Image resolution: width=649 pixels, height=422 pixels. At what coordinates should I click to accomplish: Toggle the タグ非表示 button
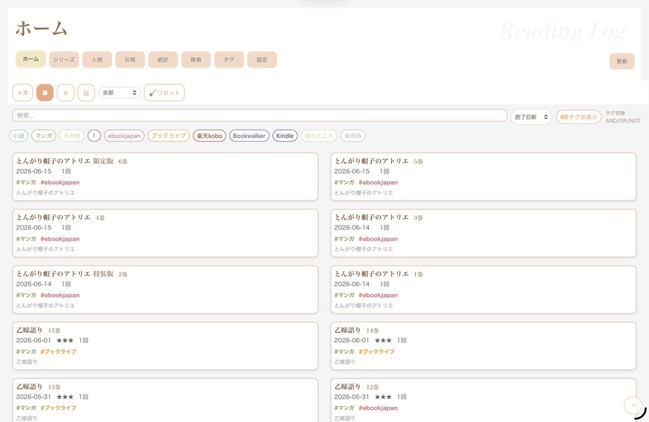point(579,117)
